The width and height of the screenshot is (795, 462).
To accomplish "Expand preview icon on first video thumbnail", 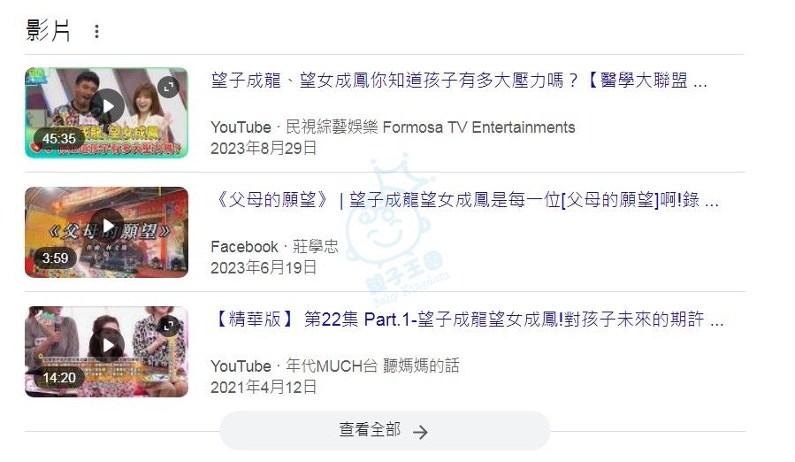I will click(x=168, y=88).
